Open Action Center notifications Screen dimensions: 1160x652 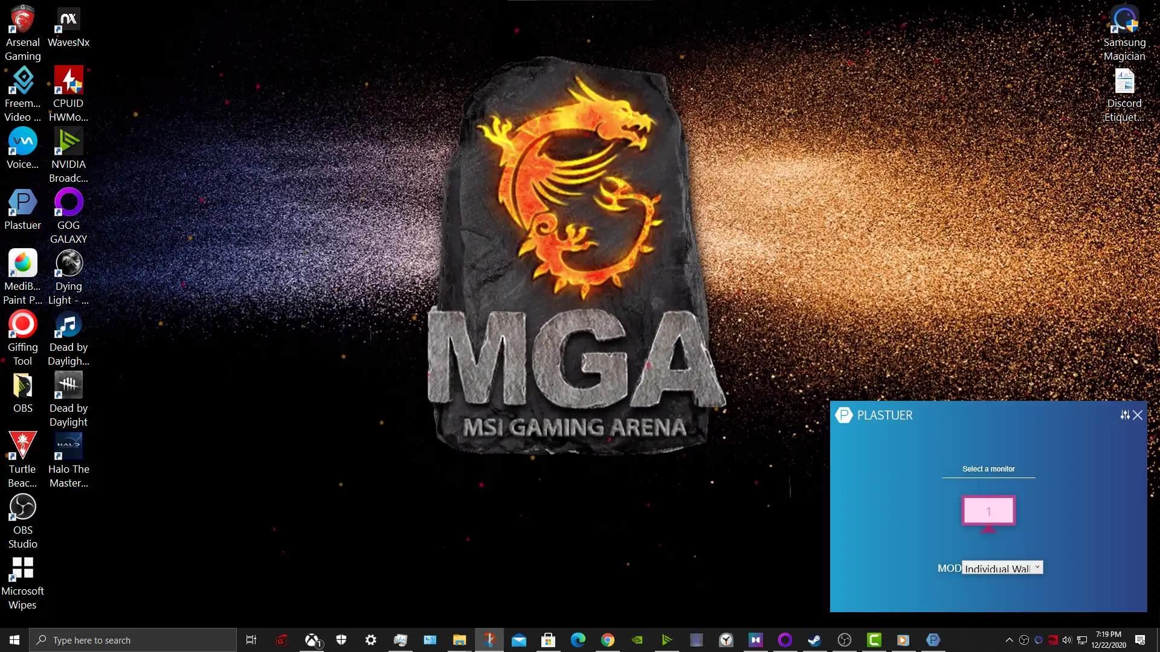(x=1140, y=640)
